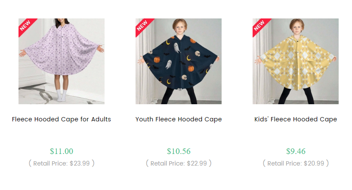Click the NEW ribbon on the Youth cape
The width and height of the screenshot is (352, 190).
tap(142, 25)
